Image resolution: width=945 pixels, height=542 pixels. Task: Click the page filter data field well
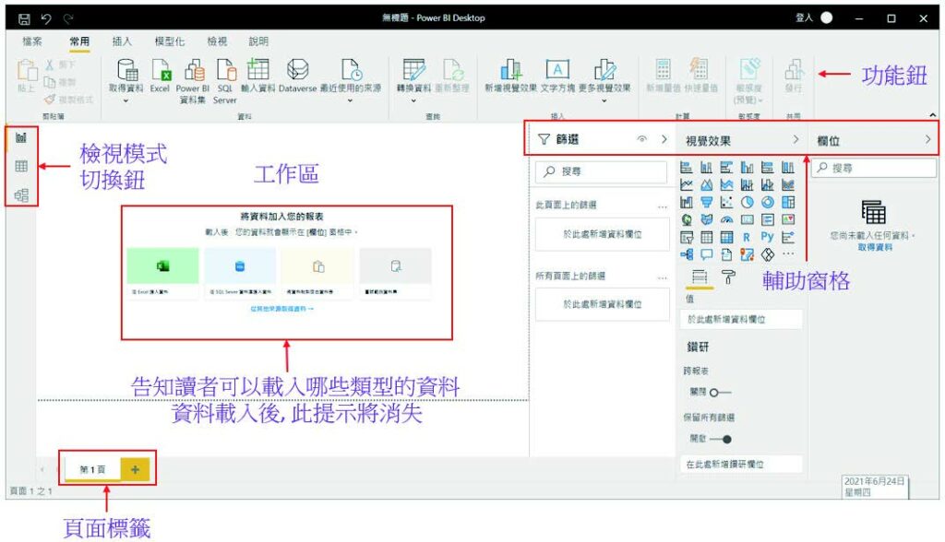coord(602,234)
